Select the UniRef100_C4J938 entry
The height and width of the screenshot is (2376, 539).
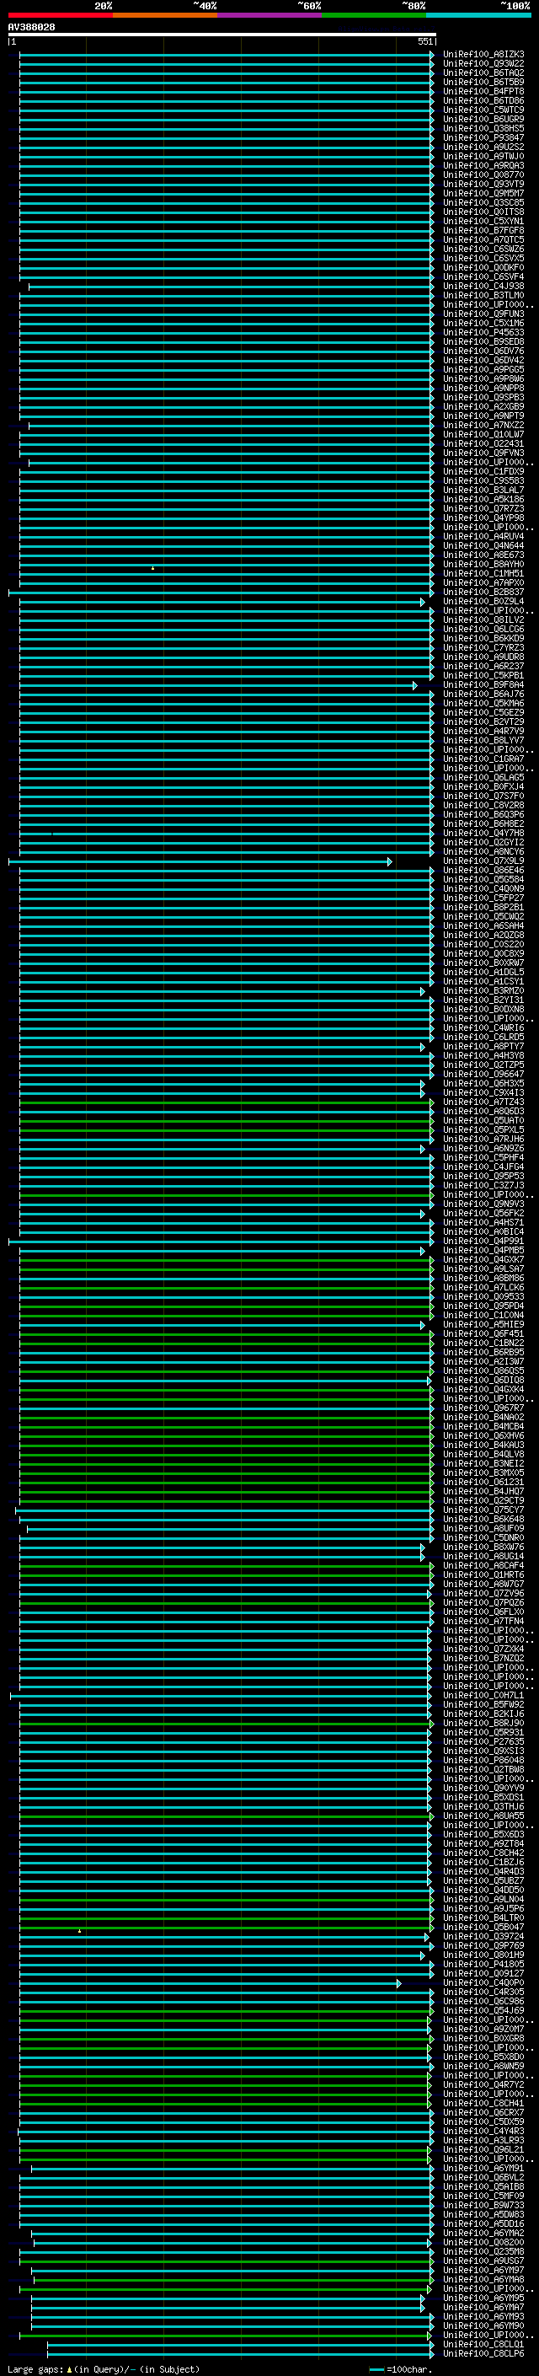point(483,287)
